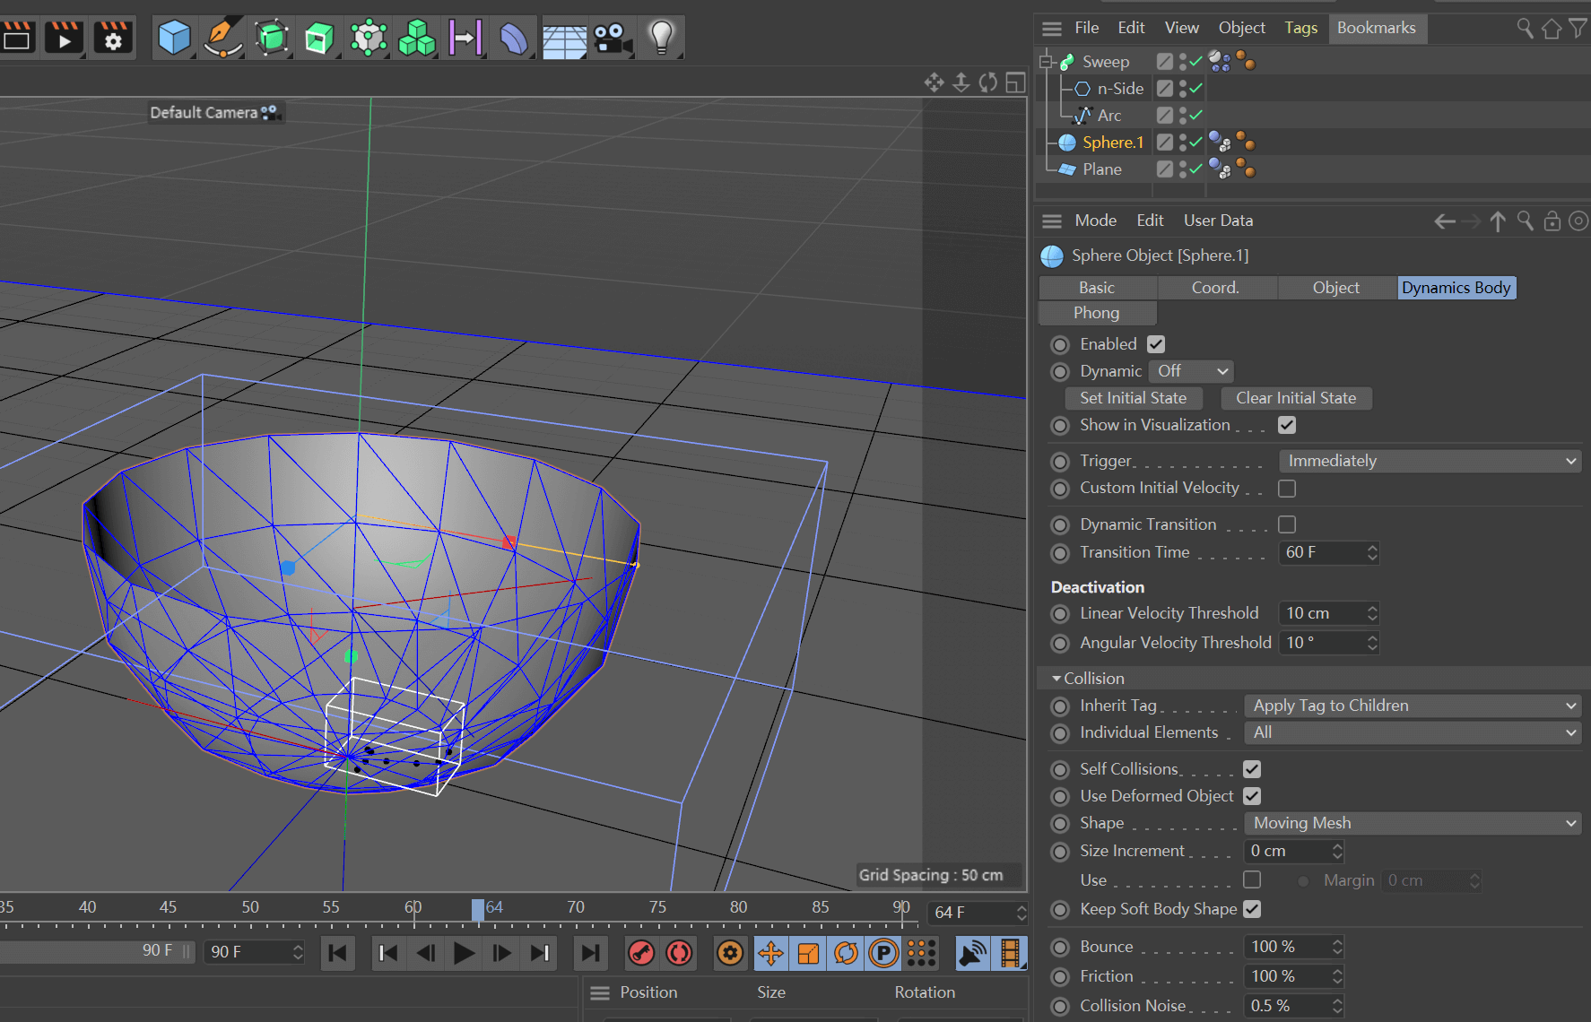The image size is (1591, 1022).
Task: Toggle Use Deformed Object checkbox
Action: (x=1252, y=796)
